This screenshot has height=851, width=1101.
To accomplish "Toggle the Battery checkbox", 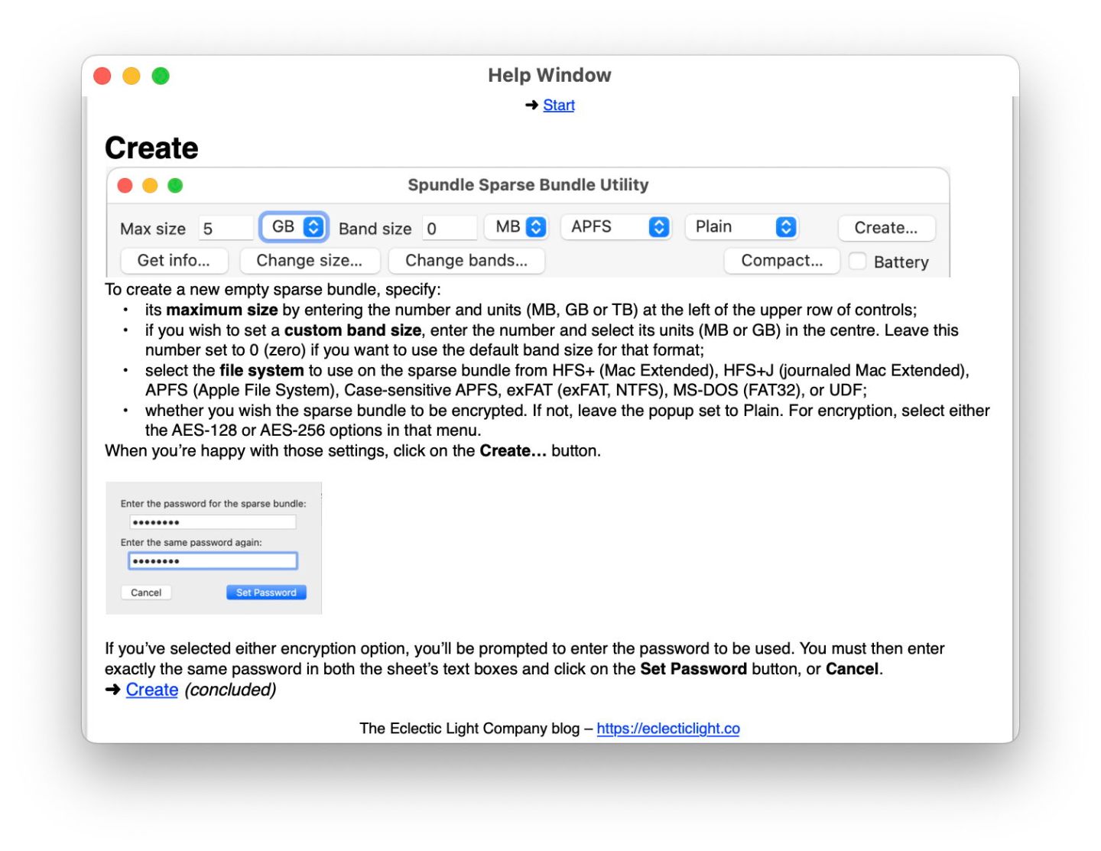I will point(858,261).
